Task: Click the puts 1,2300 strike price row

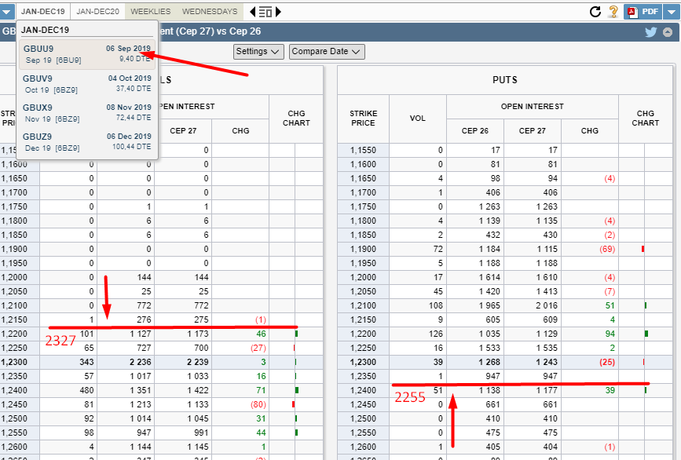Action: [363, 362]
